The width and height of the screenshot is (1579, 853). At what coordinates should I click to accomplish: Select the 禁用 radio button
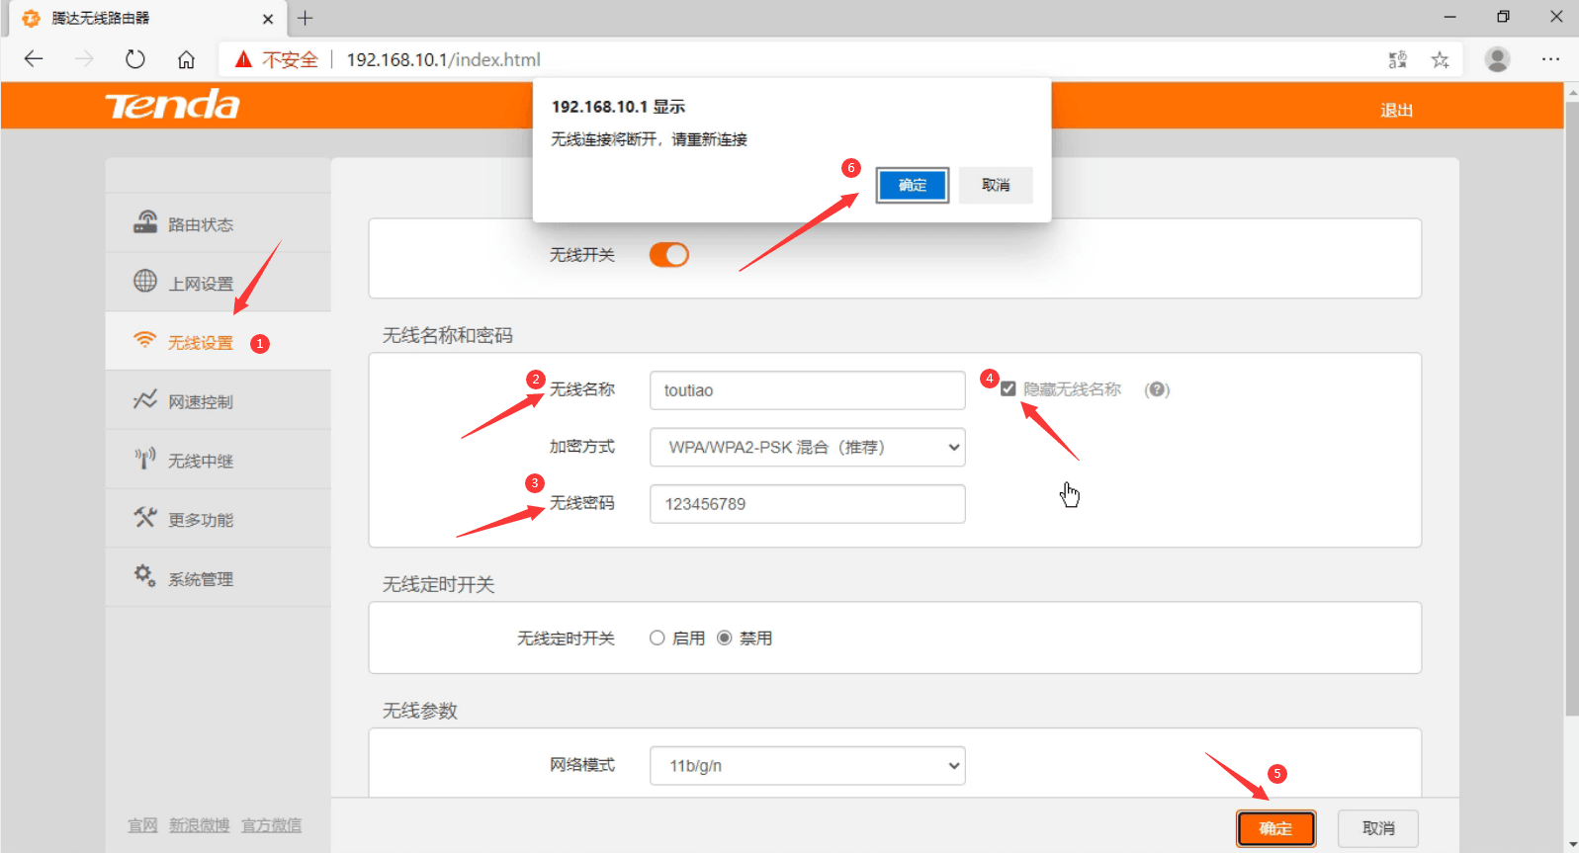click(x=725, y=639)
